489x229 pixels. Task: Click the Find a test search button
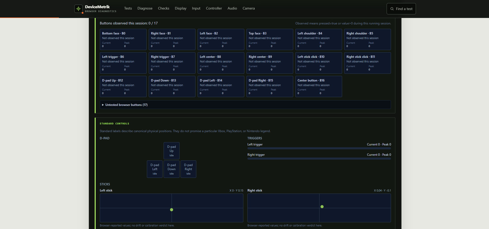click(401, 9)
